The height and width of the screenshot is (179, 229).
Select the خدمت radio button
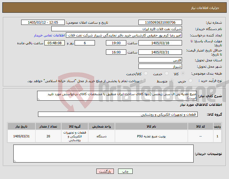[x=167, y=73]
